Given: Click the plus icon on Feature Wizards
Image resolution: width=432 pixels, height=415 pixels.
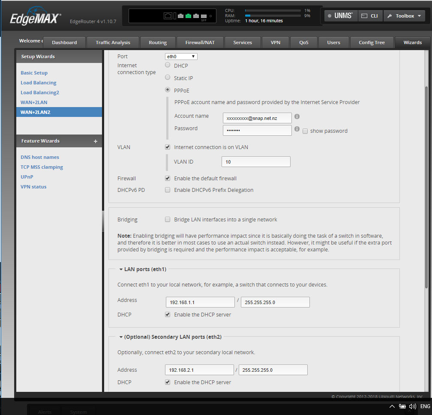Looking at the screenshot, I should pyautogui.click(x=96, y=141).
